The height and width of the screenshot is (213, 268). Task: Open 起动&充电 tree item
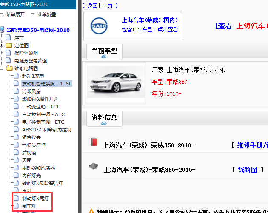click(x=33, y=76)
